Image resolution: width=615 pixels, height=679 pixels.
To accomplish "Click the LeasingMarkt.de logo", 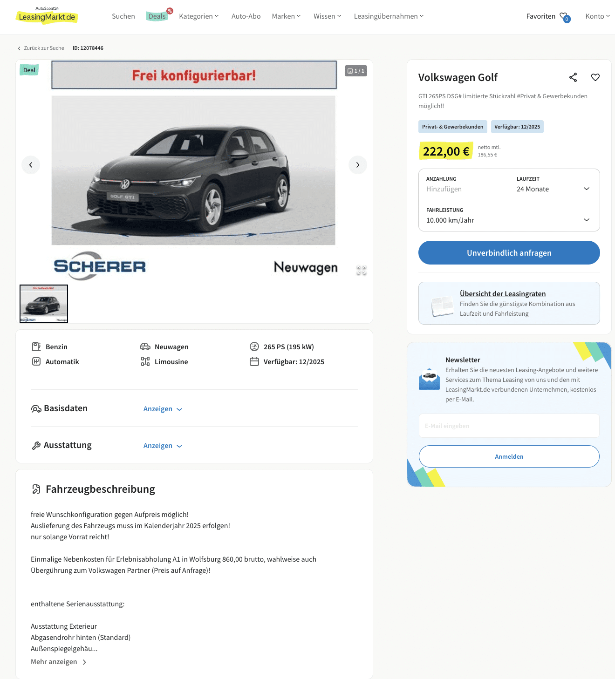I will click(47, 15).
